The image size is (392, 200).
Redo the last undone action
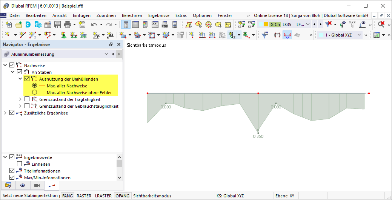[109, 24]
